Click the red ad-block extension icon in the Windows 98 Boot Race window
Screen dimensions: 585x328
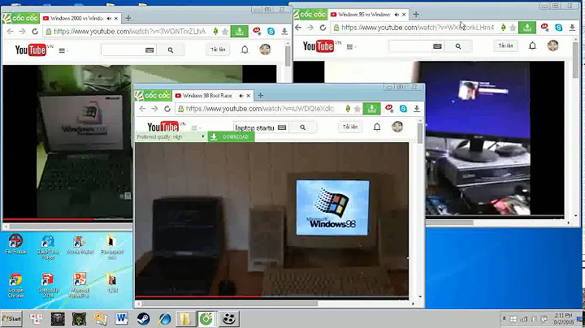click(388, 108)
